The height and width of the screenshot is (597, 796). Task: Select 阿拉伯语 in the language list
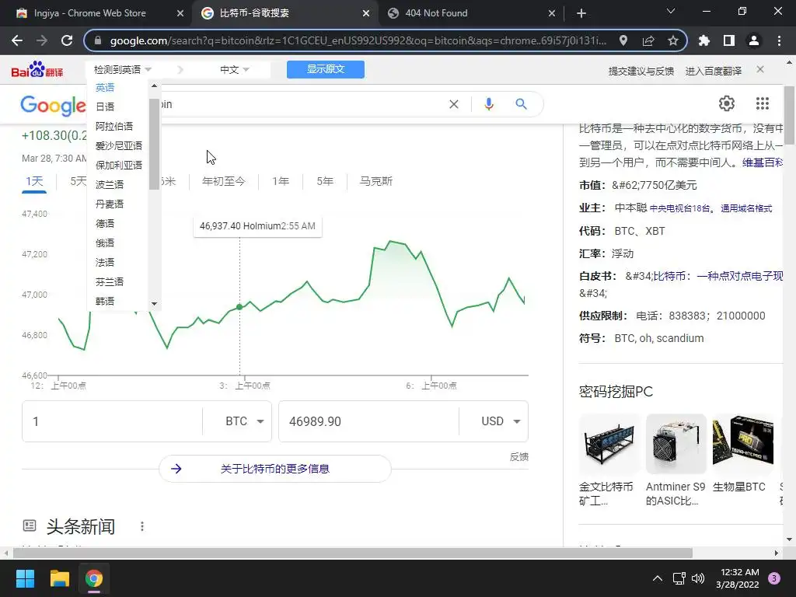click(x=114, y=126)
